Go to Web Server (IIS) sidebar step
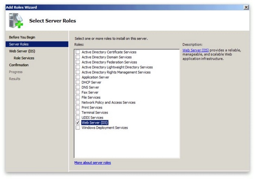The height and width of the screenshot is (179, 255). 22,51
